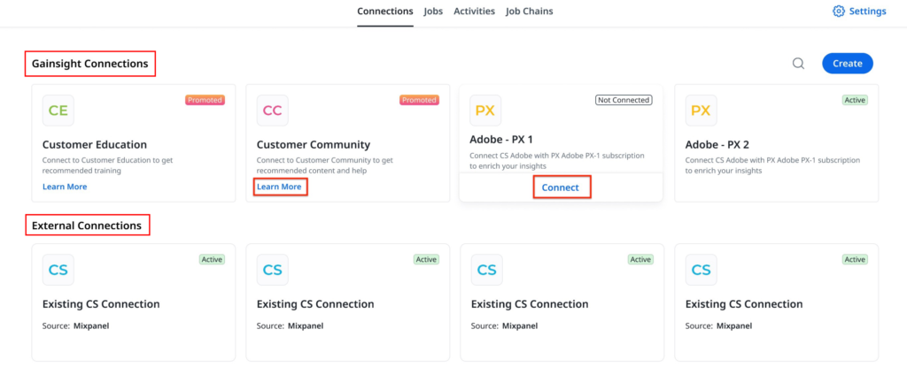Viewport: 907px width, 375px height.
Task: Click the PX logo on Adobe - PX 1 card
Action: (x=485, y=111)
